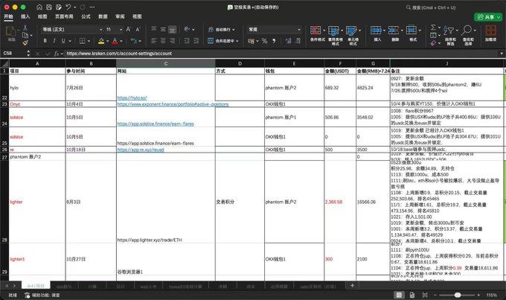Apply comma style number format
Viewport: 506px width, 300px height.
[x=274, y=41]
